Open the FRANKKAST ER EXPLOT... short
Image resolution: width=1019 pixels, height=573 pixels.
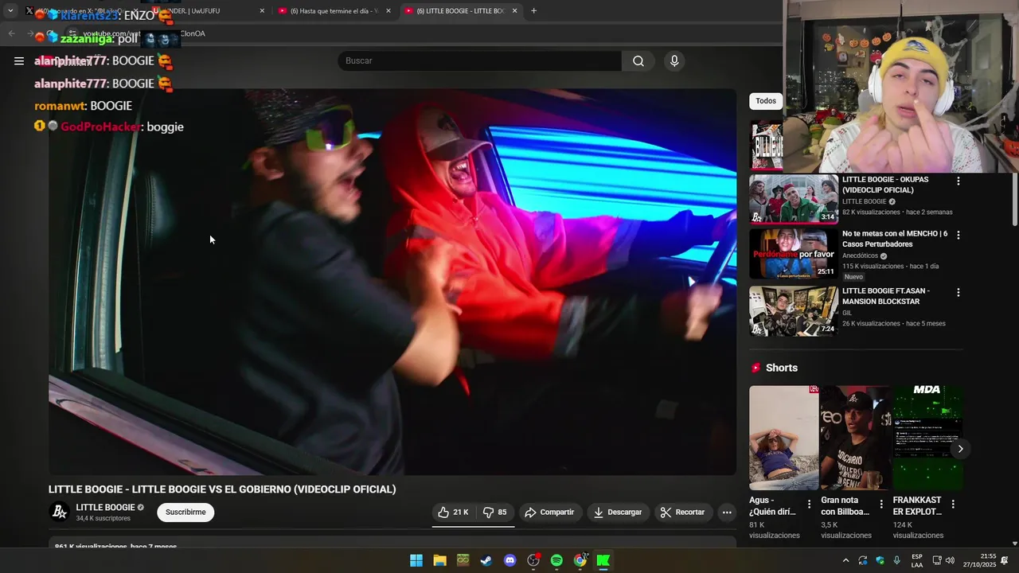coord(927,438)
